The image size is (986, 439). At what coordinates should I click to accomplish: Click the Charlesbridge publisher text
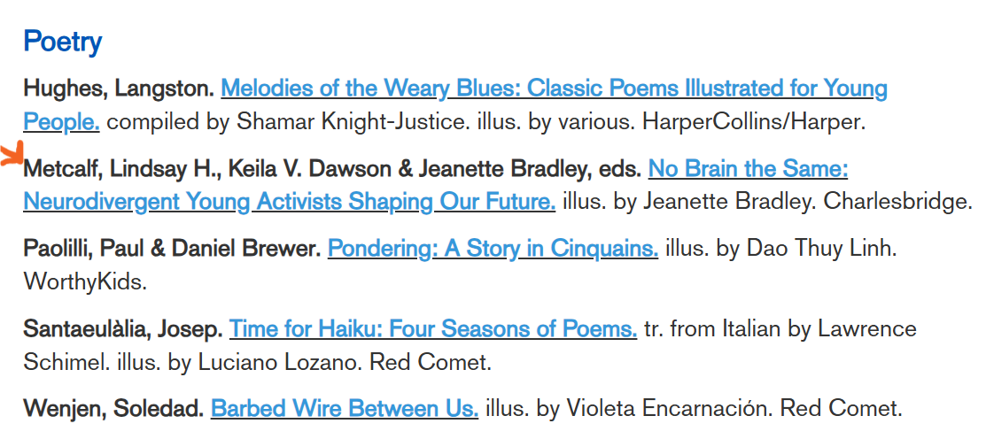coord(897,202)
